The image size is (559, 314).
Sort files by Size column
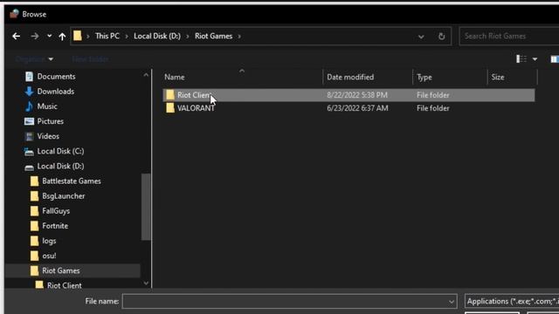coord(498,78)
